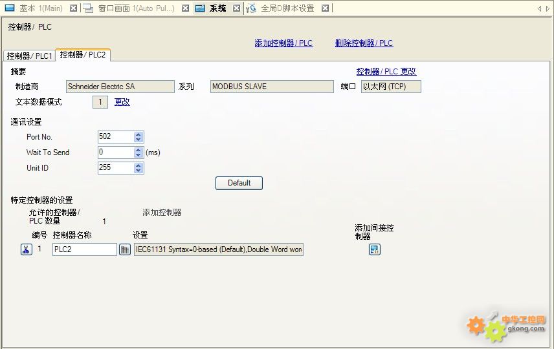The width and height of the screenshot is (554, 349).
Task: Click 删除控制器/PLC link
Action: (x=364, y=43)
